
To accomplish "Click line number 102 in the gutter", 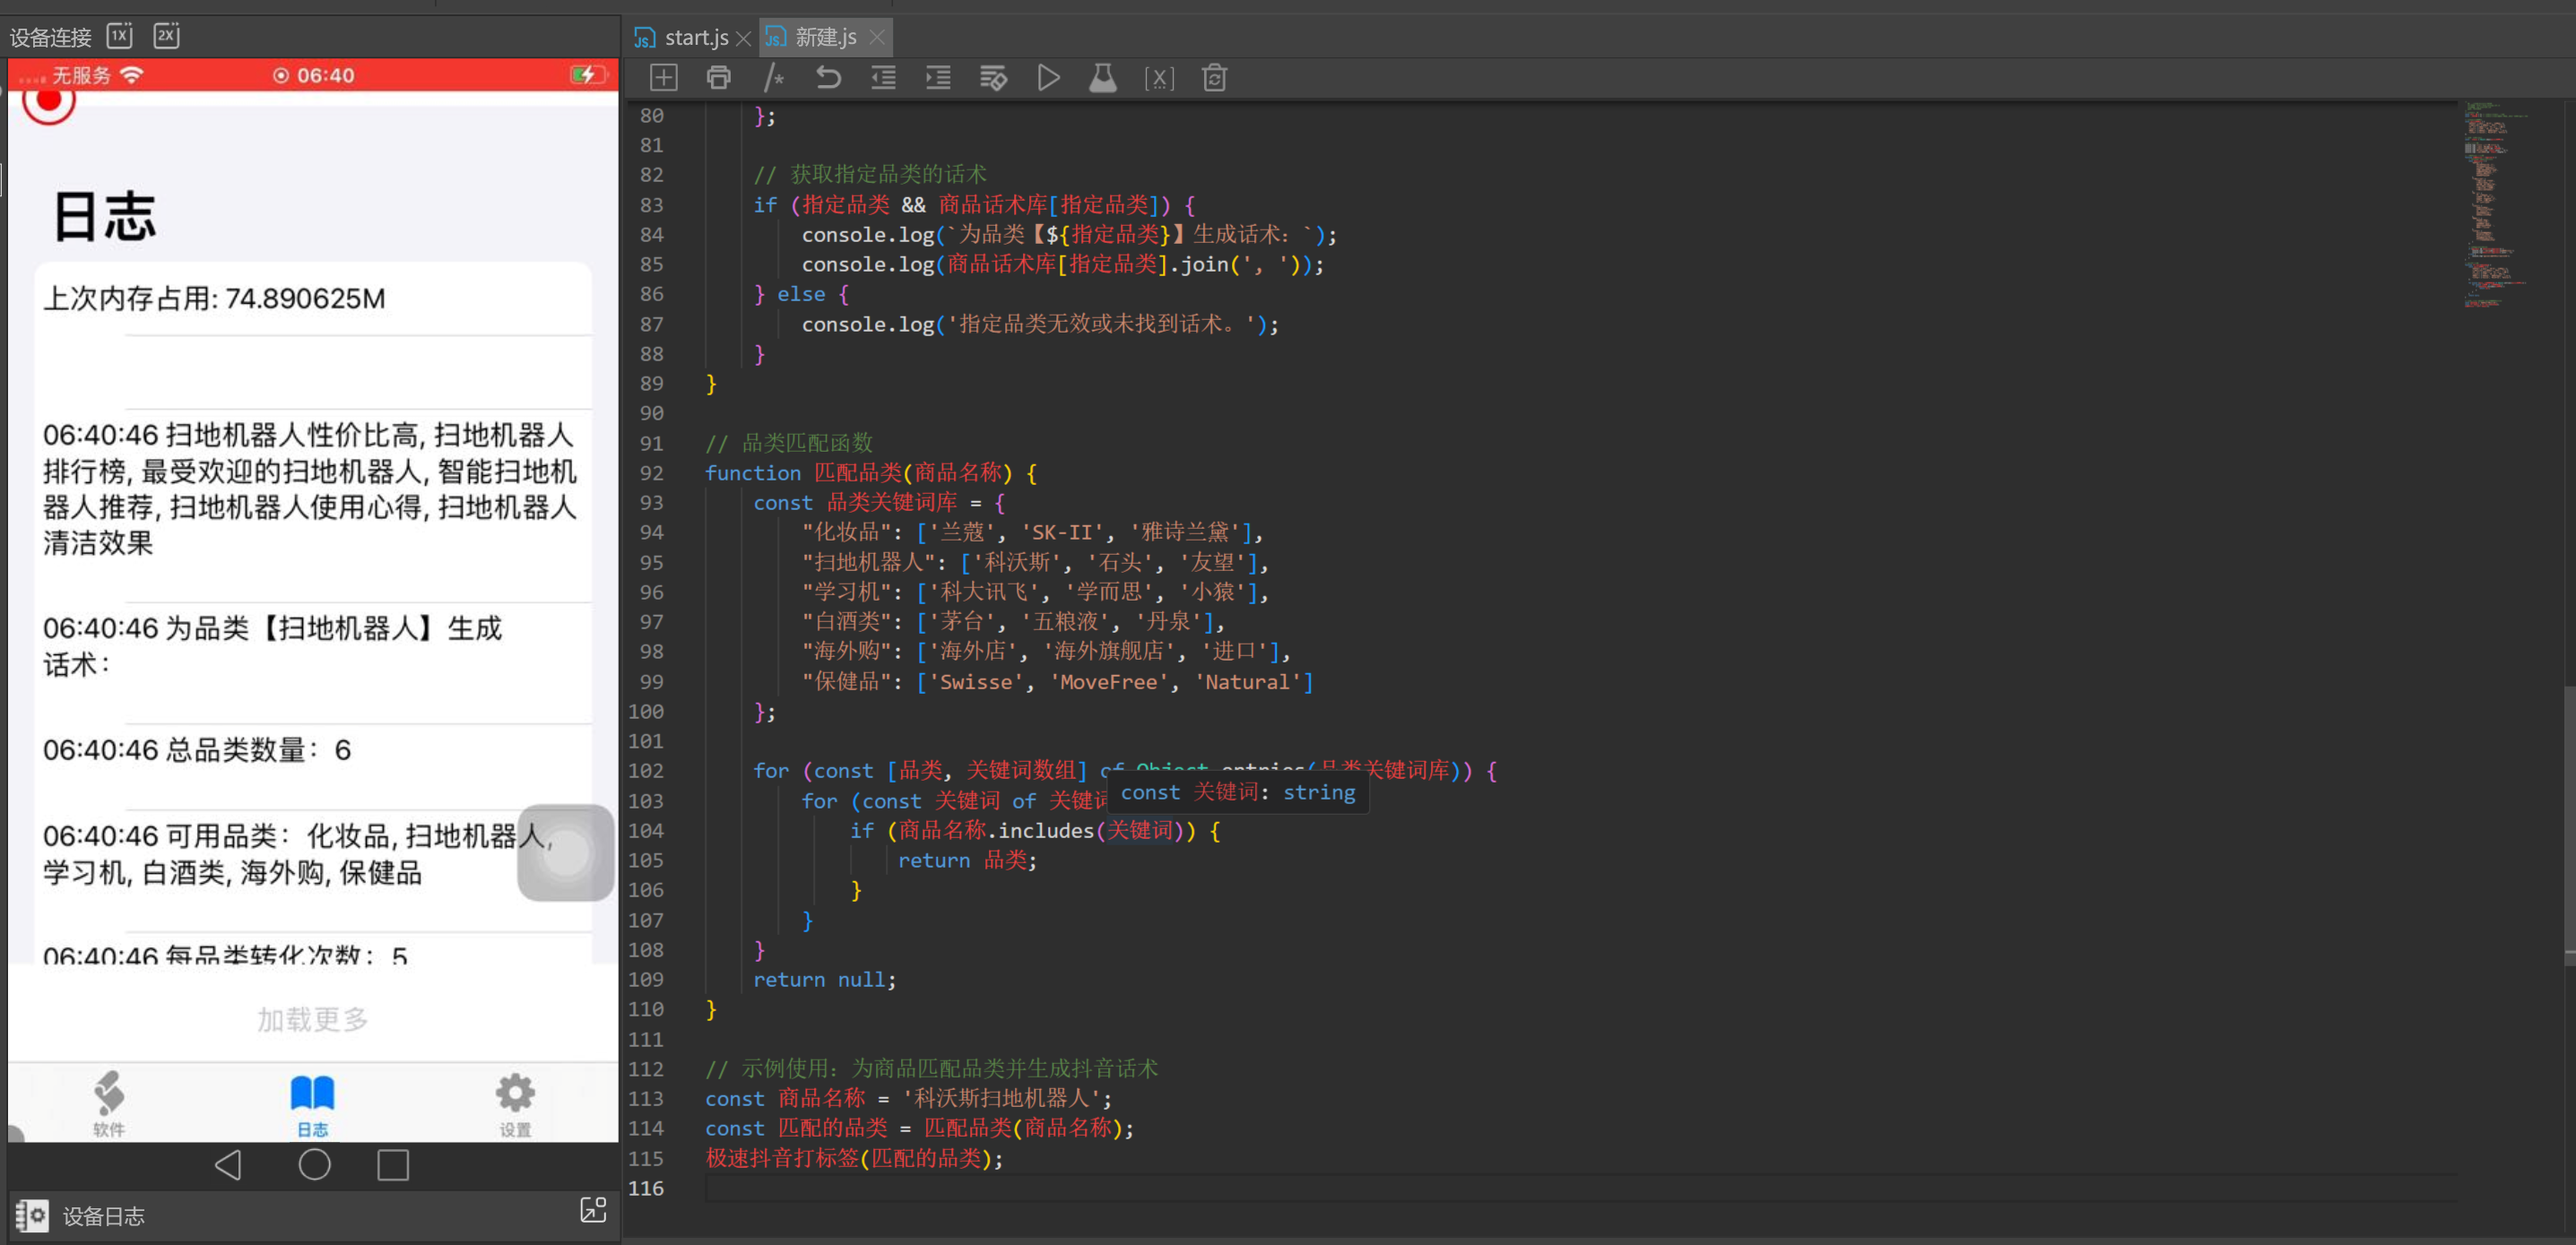I will 646,771.
